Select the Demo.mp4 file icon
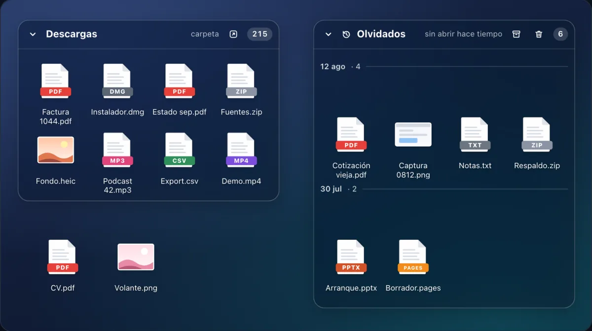 tap(241, 150)
